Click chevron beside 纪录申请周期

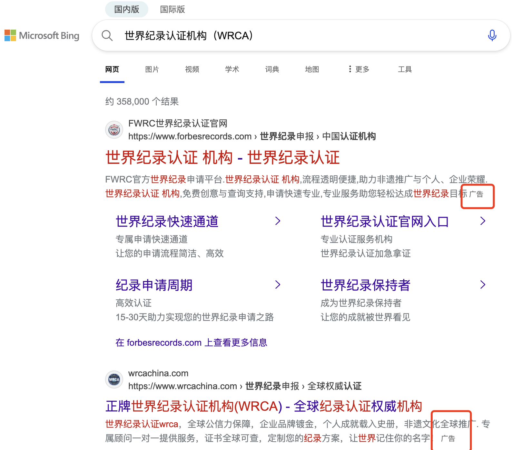[x=278, y=285]
